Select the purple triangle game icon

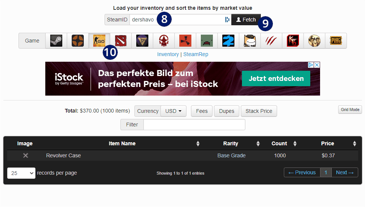pyautogui.click(x=142, y=41)
